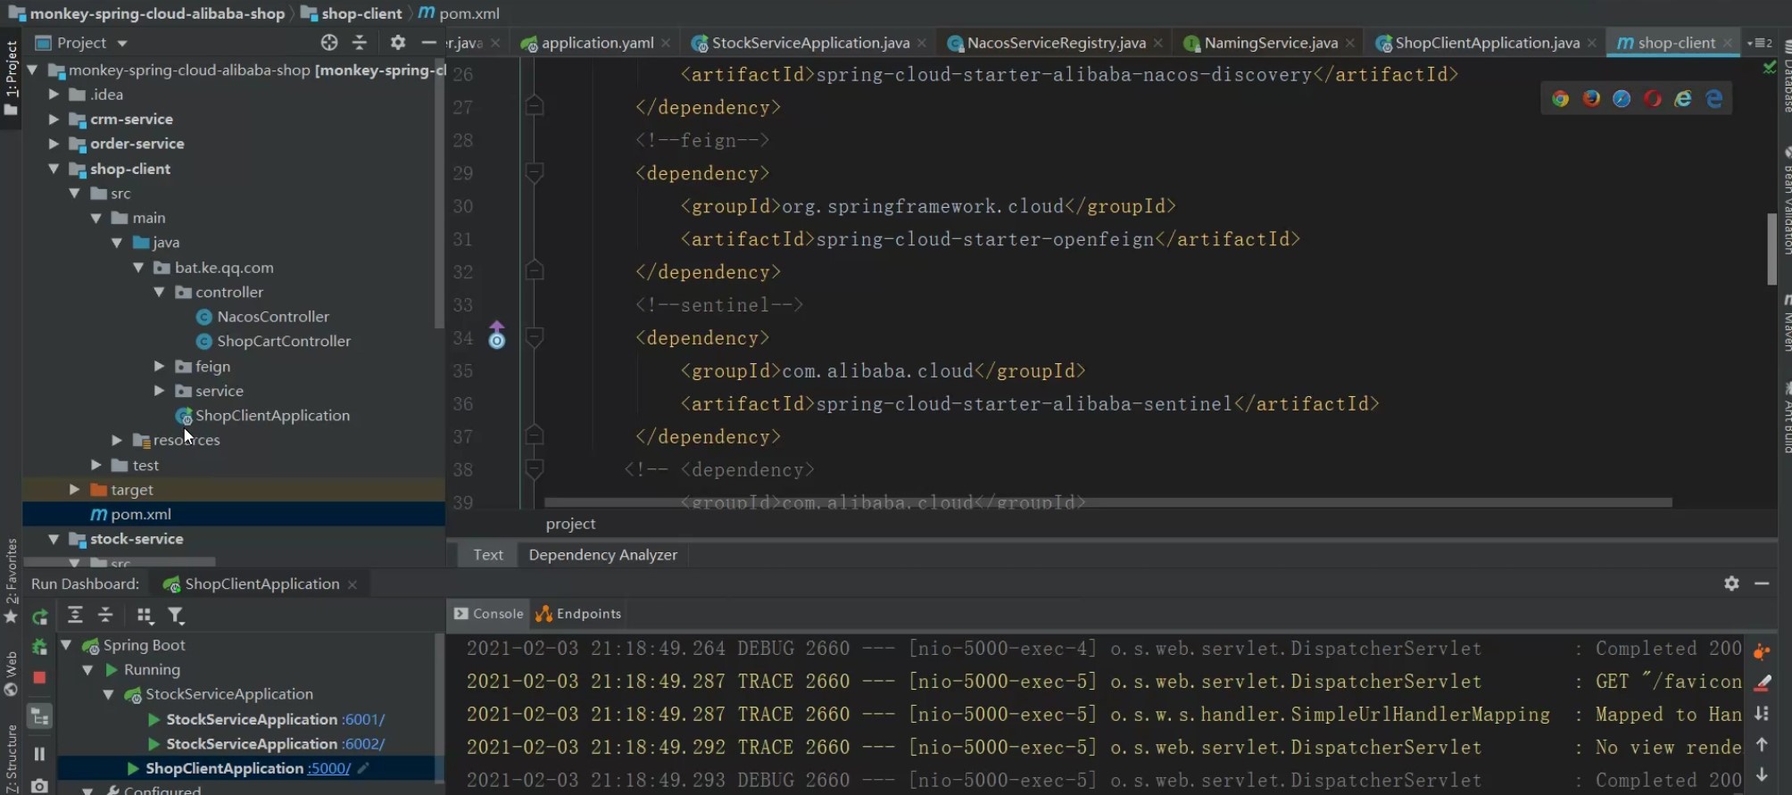The height and width of the screenshot is (795, 1792).
Task: Toggle code folding at line 29 dependency
Action: (535, 172)
